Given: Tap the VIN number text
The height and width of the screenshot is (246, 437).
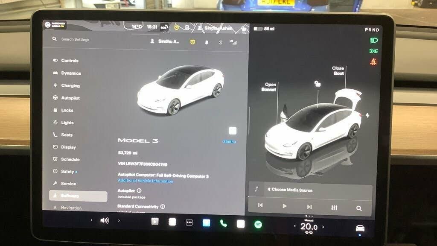Looking at the screenshot, I should (x=143, y=164).
